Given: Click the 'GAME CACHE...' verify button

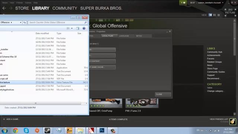Looking at the screenshot, I should [102, 67].
